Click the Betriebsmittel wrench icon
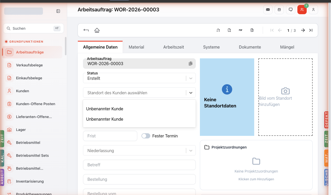Viewport: 331px width, 195px height. 9,143
